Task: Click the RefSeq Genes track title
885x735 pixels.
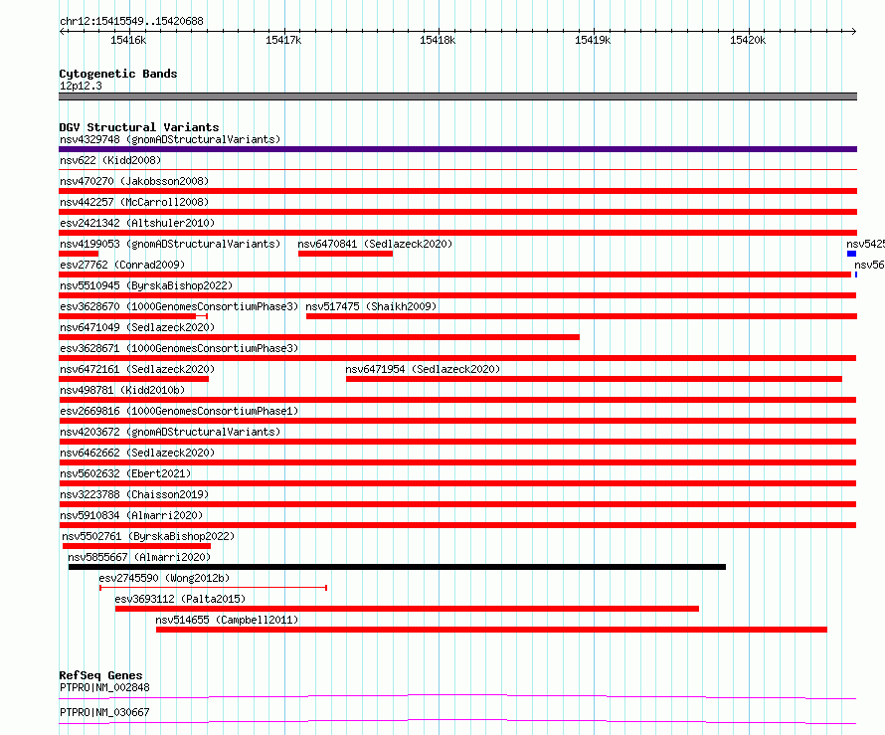Action: point(100,675)
